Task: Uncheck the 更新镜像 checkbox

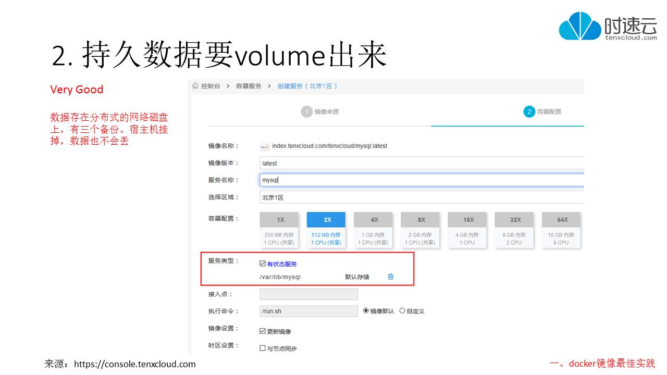Action: 261,330
